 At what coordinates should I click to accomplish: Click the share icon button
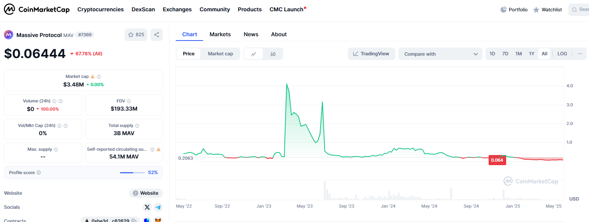click(157, 35)
